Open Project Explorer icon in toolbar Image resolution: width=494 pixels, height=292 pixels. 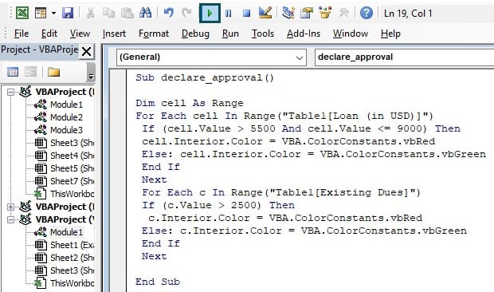click(288, 13)
